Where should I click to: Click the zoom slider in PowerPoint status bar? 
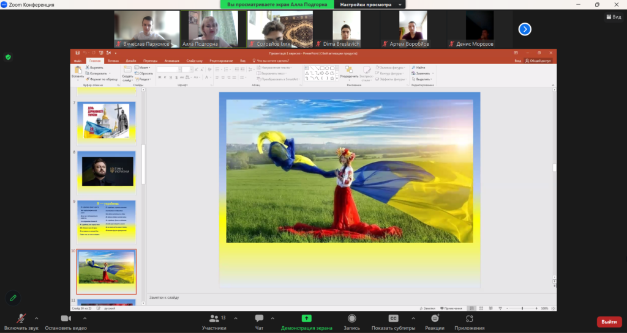pos(522,309)
